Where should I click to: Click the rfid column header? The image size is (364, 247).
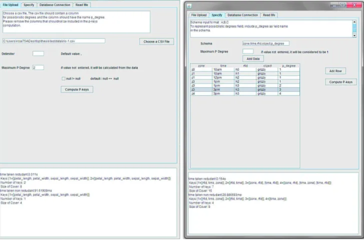pos(245,66)
